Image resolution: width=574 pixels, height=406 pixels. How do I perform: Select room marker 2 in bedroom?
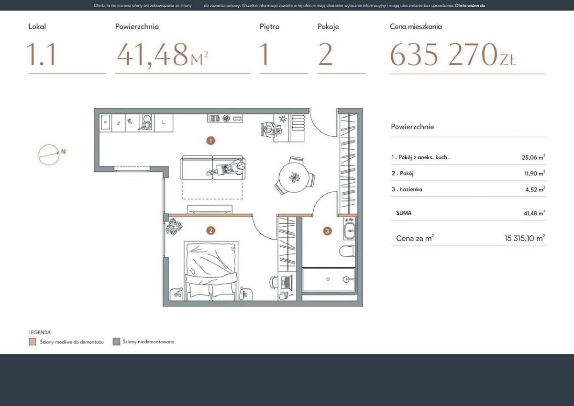coord(210,230)
